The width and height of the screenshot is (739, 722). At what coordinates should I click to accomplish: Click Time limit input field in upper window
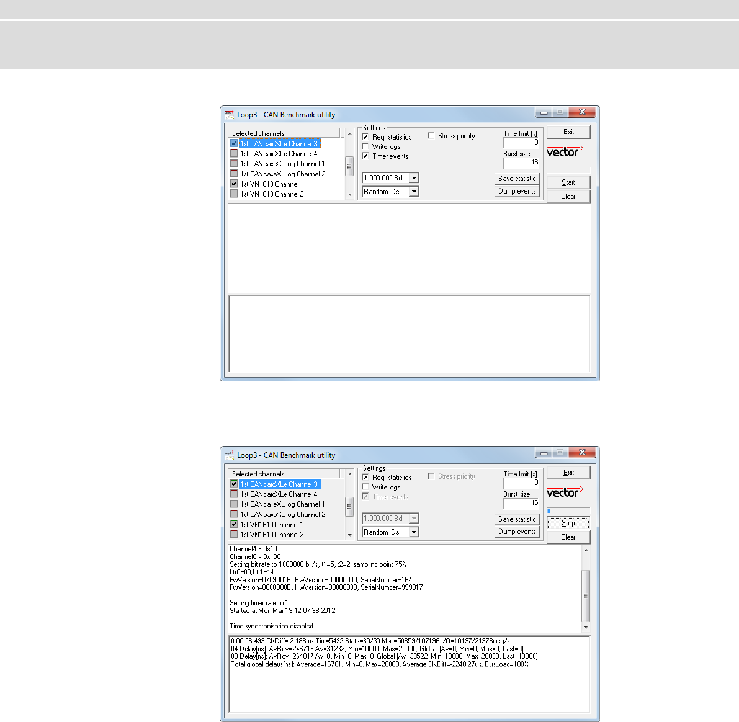(521, 142)
